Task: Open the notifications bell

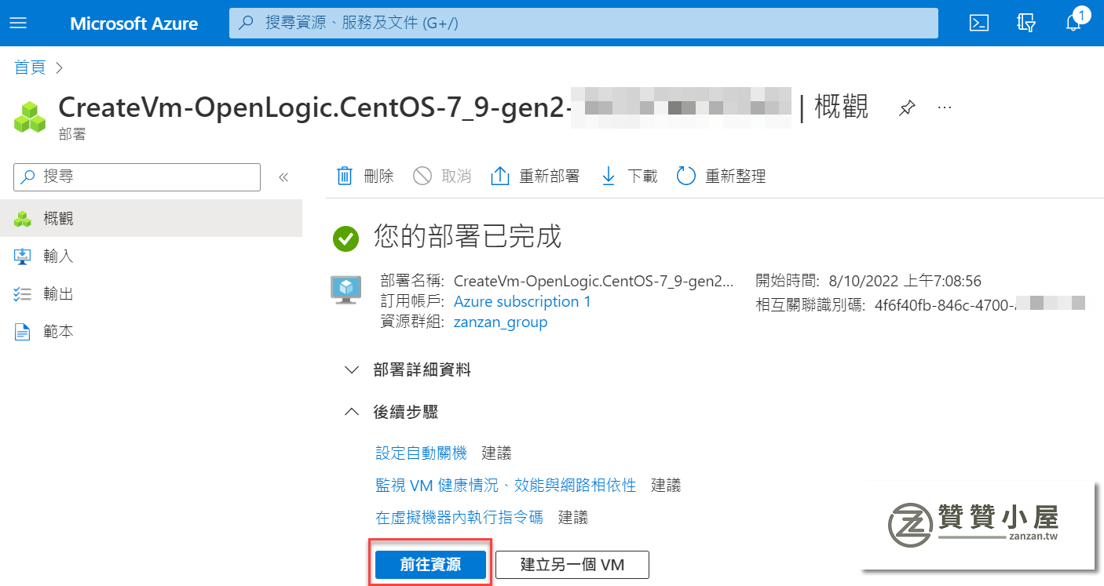Action: tap(1073, 23)
